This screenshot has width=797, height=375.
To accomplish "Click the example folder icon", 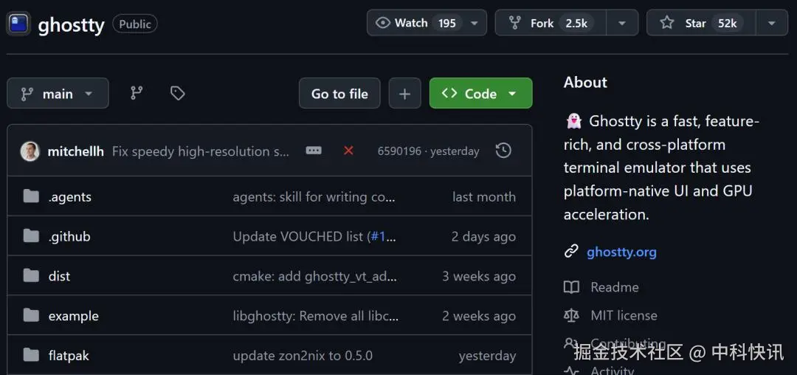I will (x=31, y=315).
